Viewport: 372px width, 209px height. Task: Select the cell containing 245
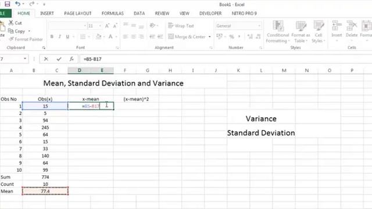coord(45,128)
